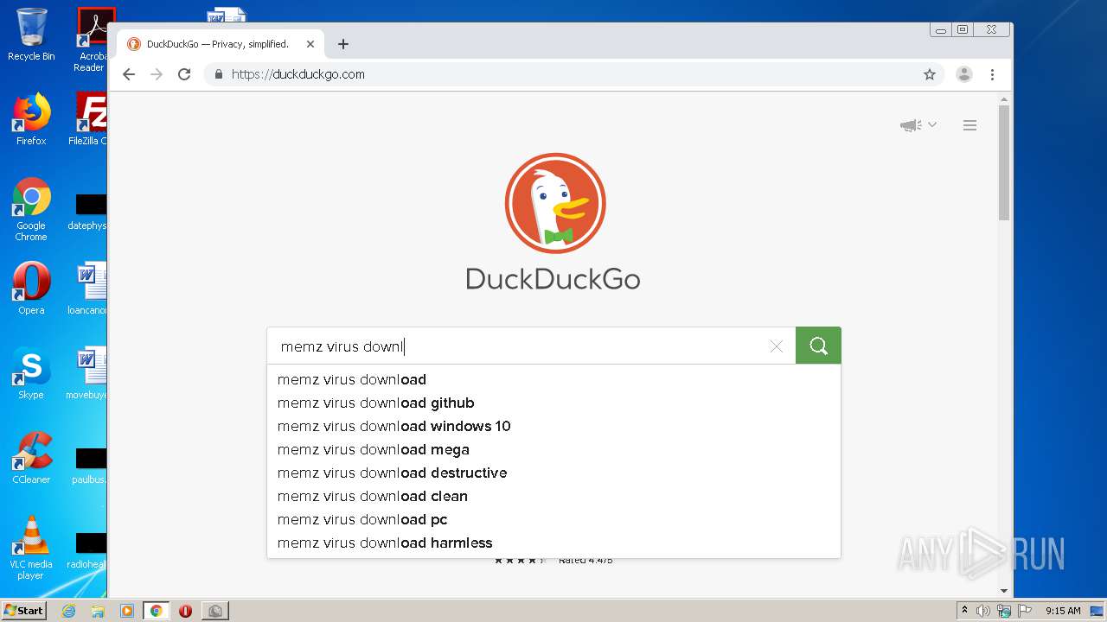Choose suggestion 'memz virus download github'

553,403
